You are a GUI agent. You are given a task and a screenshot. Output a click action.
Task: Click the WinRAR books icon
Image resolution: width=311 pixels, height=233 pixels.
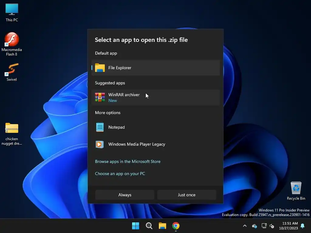click(100, 97)
